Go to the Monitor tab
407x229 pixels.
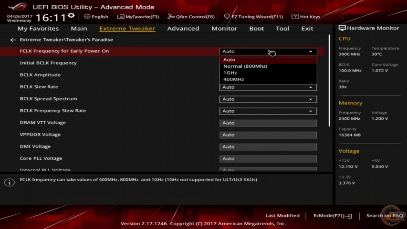point(224,29)
